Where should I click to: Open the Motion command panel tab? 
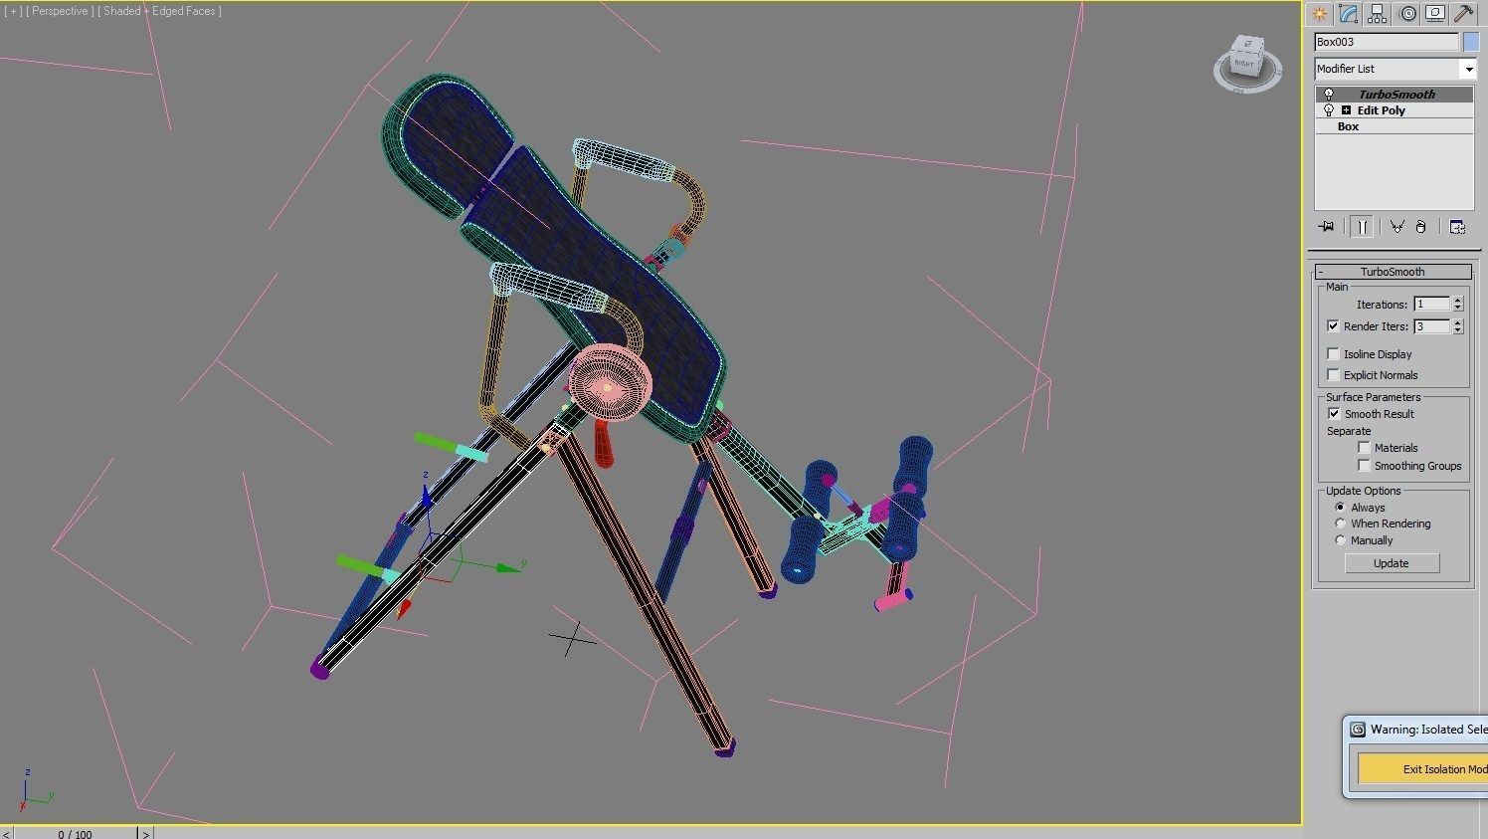(x=1406, y=14)
